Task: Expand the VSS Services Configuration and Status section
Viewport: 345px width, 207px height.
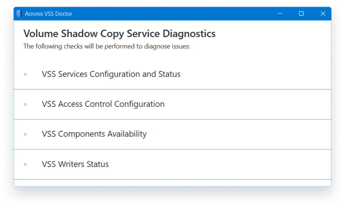Action: click(111, 74)
